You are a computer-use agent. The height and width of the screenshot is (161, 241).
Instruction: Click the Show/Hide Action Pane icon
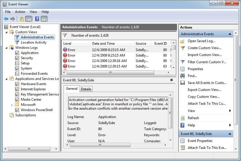(44, 19)
